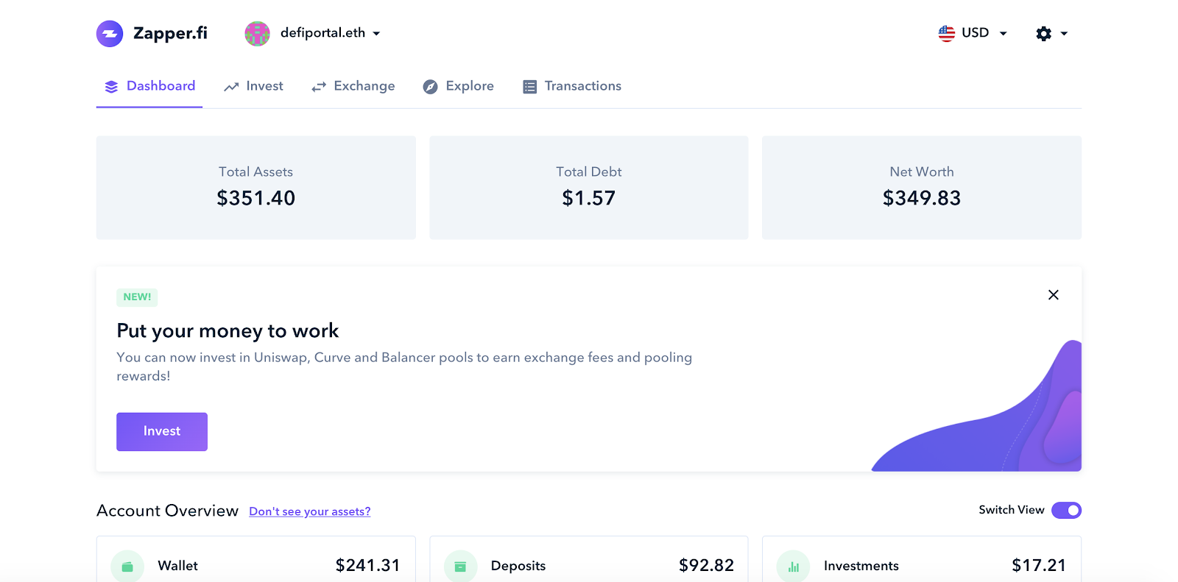Toggle the Switch View control
Viewport: 1178px width, 582px height.
[1066, 510]
